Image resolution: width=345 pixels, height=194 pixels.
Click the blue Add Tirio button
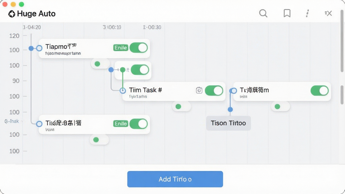[x=175, y=179]
